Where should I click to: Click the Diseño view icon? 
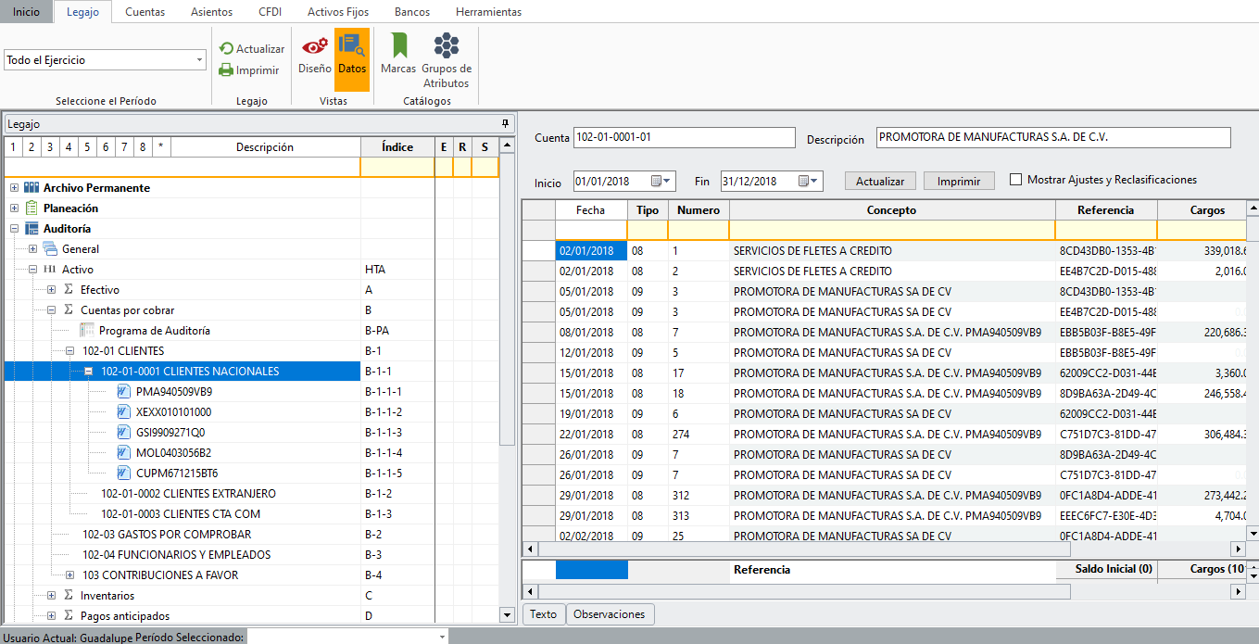pyautogui.click(x=314, y=46)
